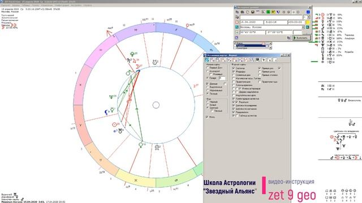Image resolution: width=362 pixels, height=203 pixels.
Task: Click the binoculars search icon in data window
Action: click(243, 12)
